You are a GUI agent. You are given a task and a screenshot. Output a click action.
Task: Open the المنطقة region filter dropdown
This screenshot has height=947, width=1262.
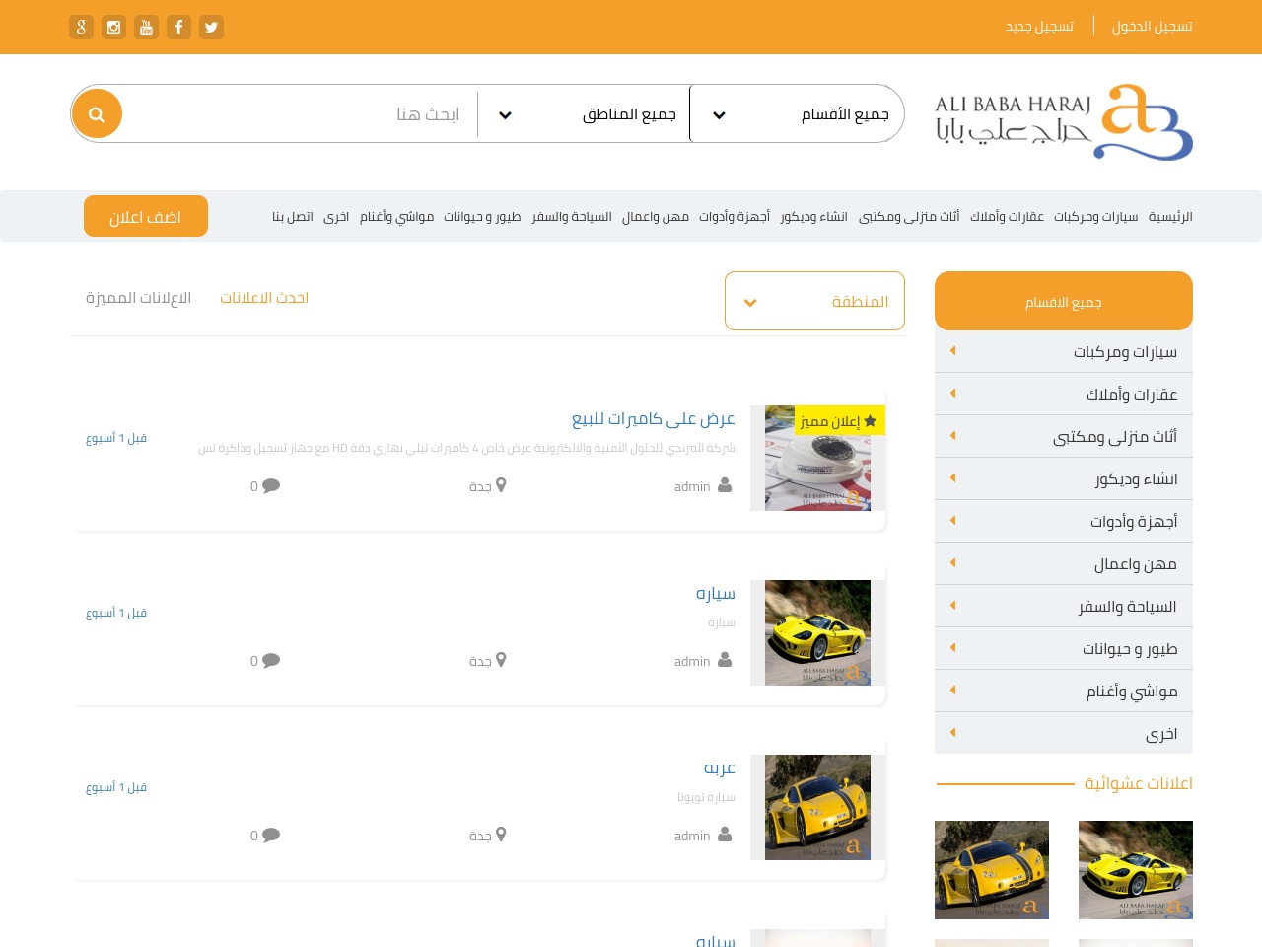(x=814, y=301)
